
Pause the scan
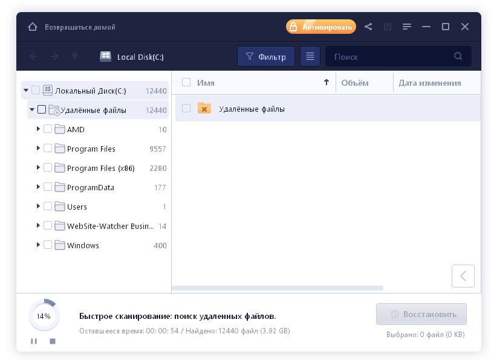click(x=34, y=341)
